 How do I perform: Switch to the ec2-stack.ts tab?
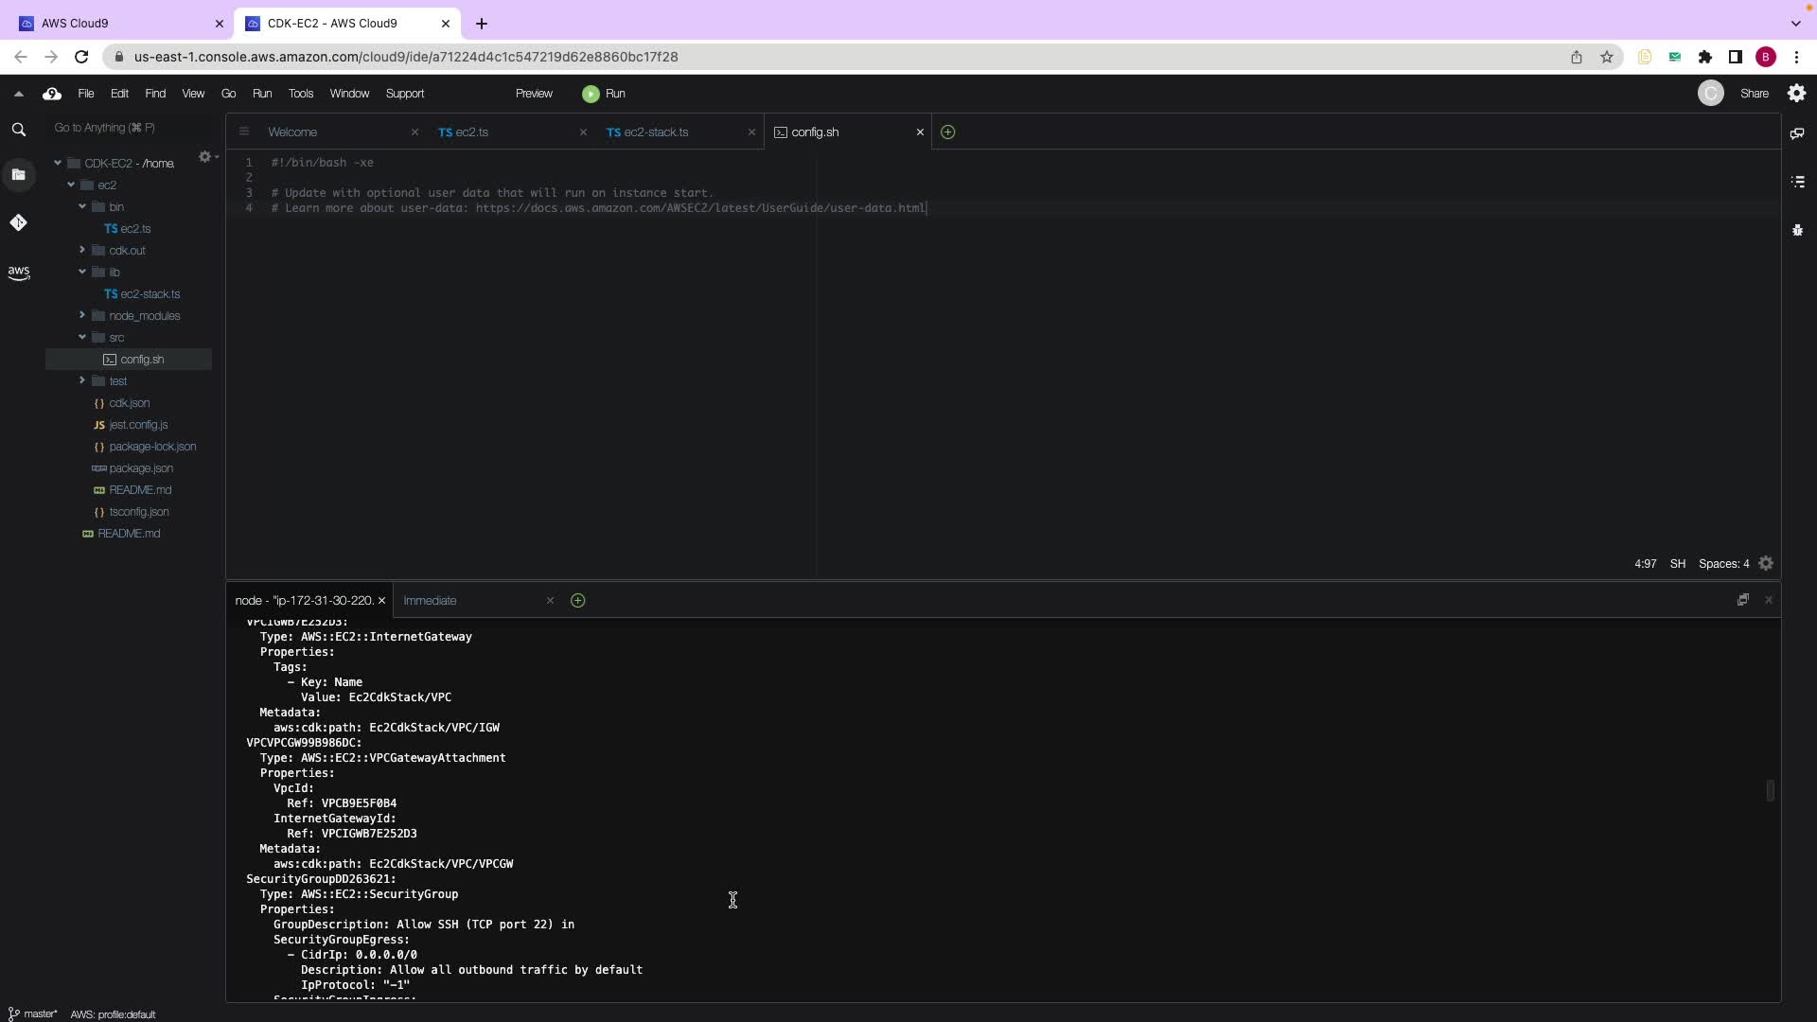[655, 132]
